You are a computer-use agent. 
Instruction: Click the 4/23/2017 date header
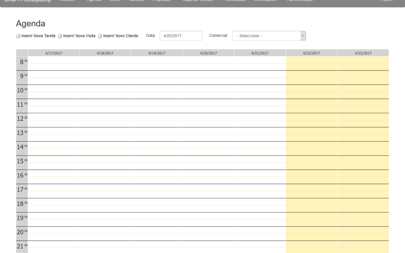(x=363, y=52)
